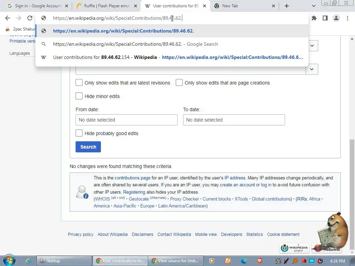The height and width of the screenshot is (266, 355).
Task: Reload the page with the refresh icon
Action: [30, 18]
